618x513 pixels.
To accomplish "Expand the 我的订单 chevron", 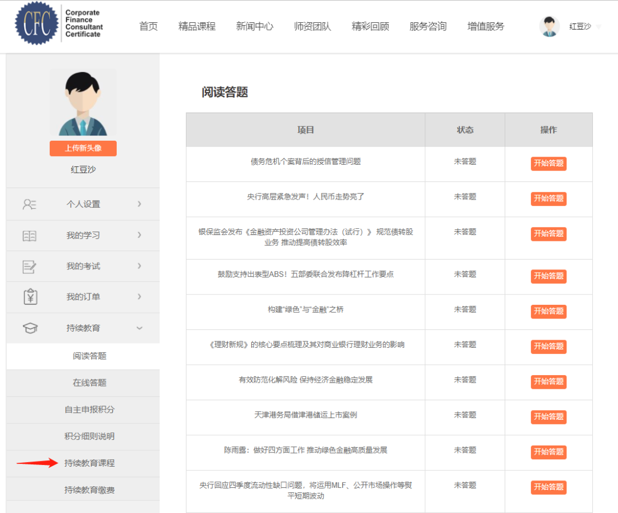I will pos(139,296).
